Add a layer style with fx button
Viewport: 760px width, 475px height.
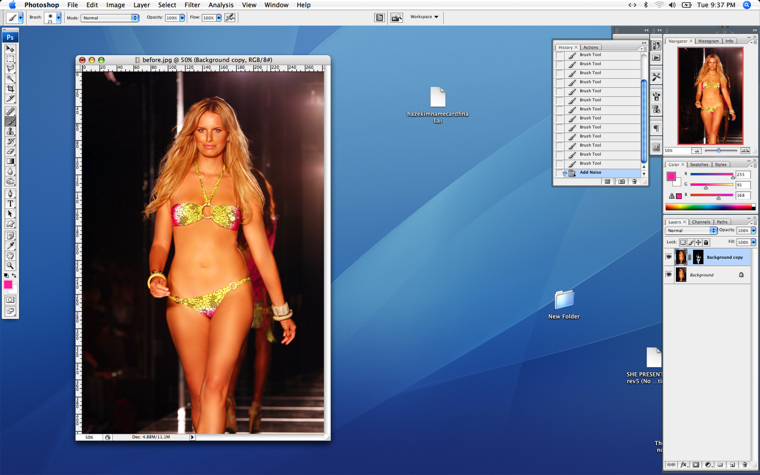pyautogui.click(x=684, y=465)
